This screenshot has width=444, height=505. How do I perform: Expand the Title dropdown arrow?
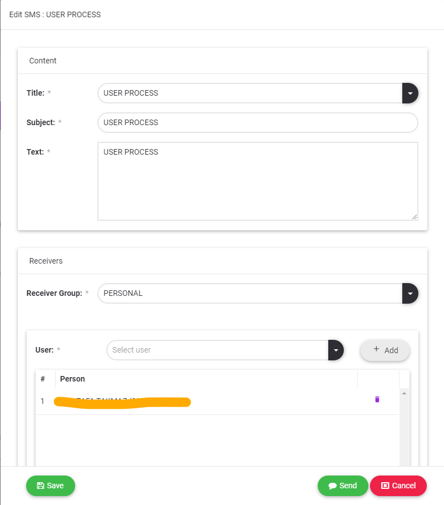click(410, 93)
